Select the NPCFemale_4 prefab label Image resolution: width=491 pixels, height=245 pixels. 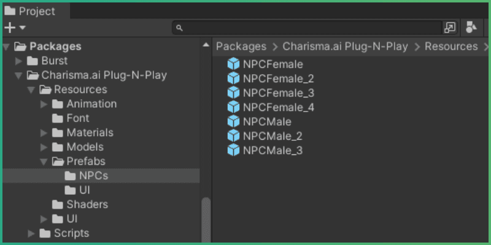(x=278, y=107)
